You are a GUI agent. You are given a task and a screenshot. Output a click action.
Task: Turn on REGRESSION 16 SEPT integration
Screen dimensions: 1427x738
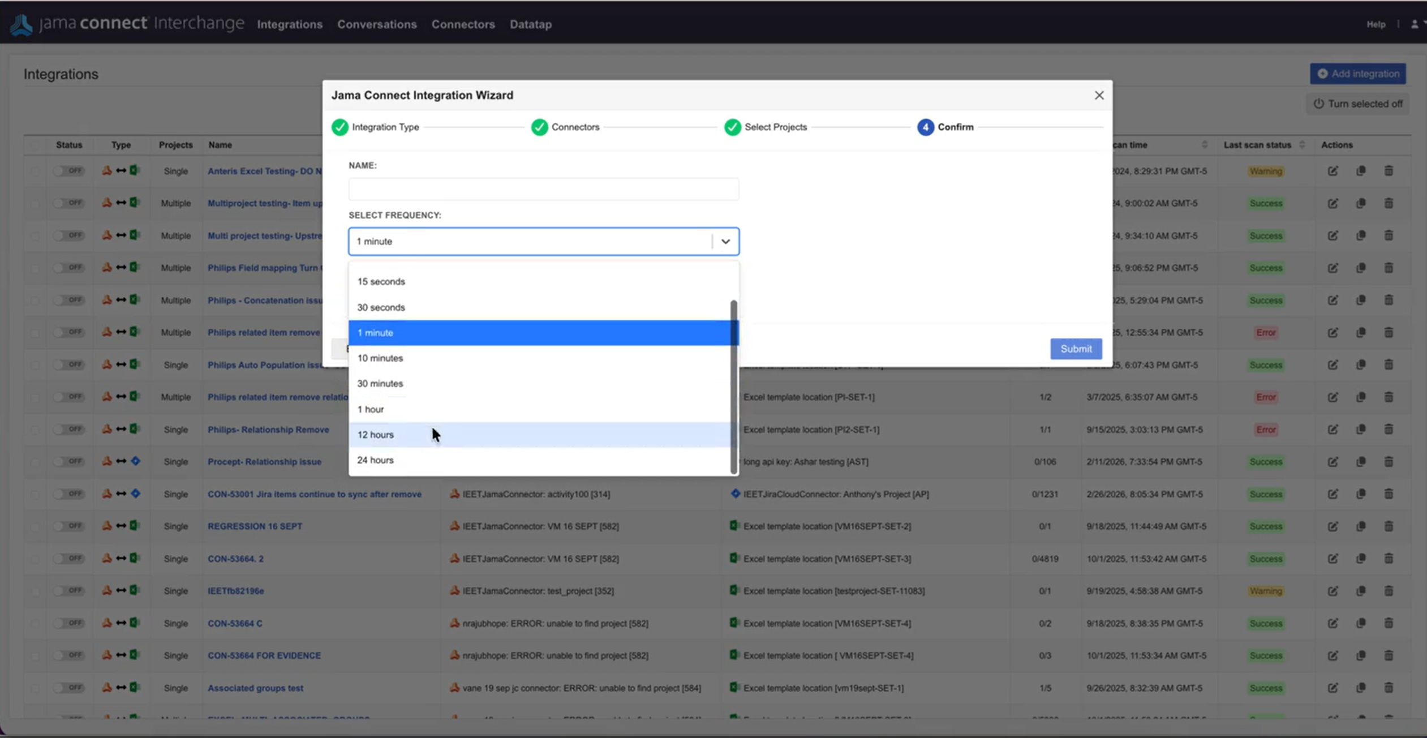click(69, 526)
